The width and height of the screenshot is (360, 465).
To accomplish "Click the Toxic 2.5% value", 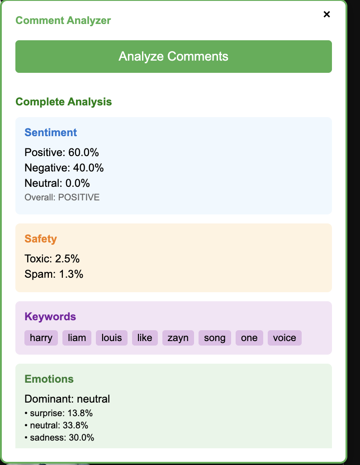I will click(x=52, y=258).
